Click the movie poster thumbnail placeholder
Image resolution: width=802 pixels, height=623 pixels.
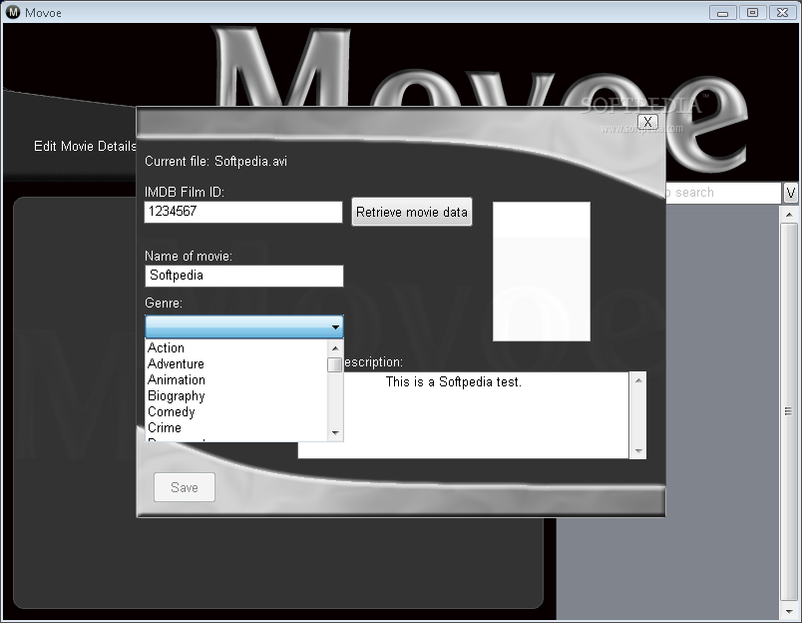(x=541, y=272)
